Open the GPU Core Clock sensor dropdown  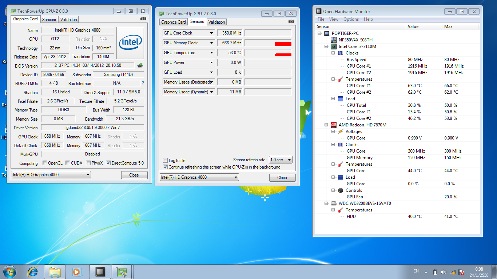pos(211,33)
